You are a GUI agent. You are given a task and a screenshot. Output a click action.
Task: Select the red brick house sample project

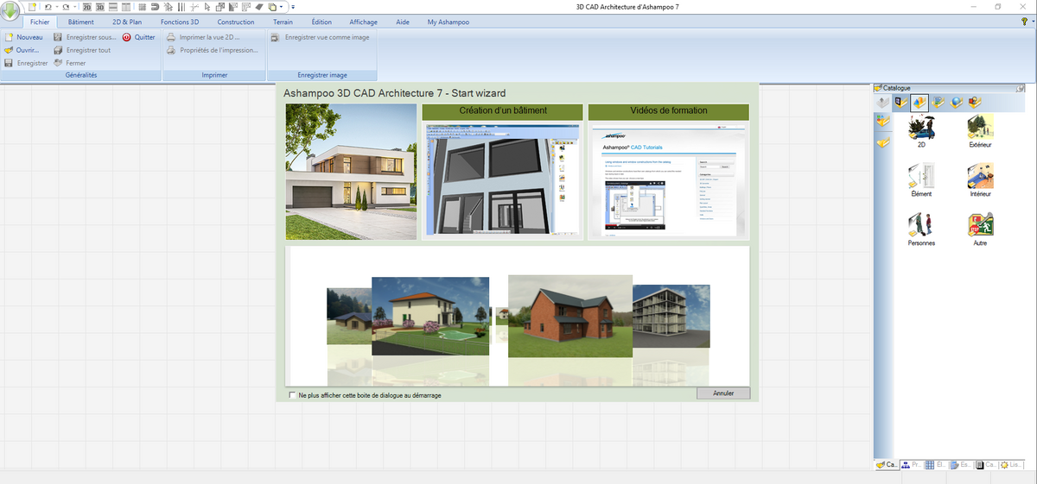click(570, 317)
